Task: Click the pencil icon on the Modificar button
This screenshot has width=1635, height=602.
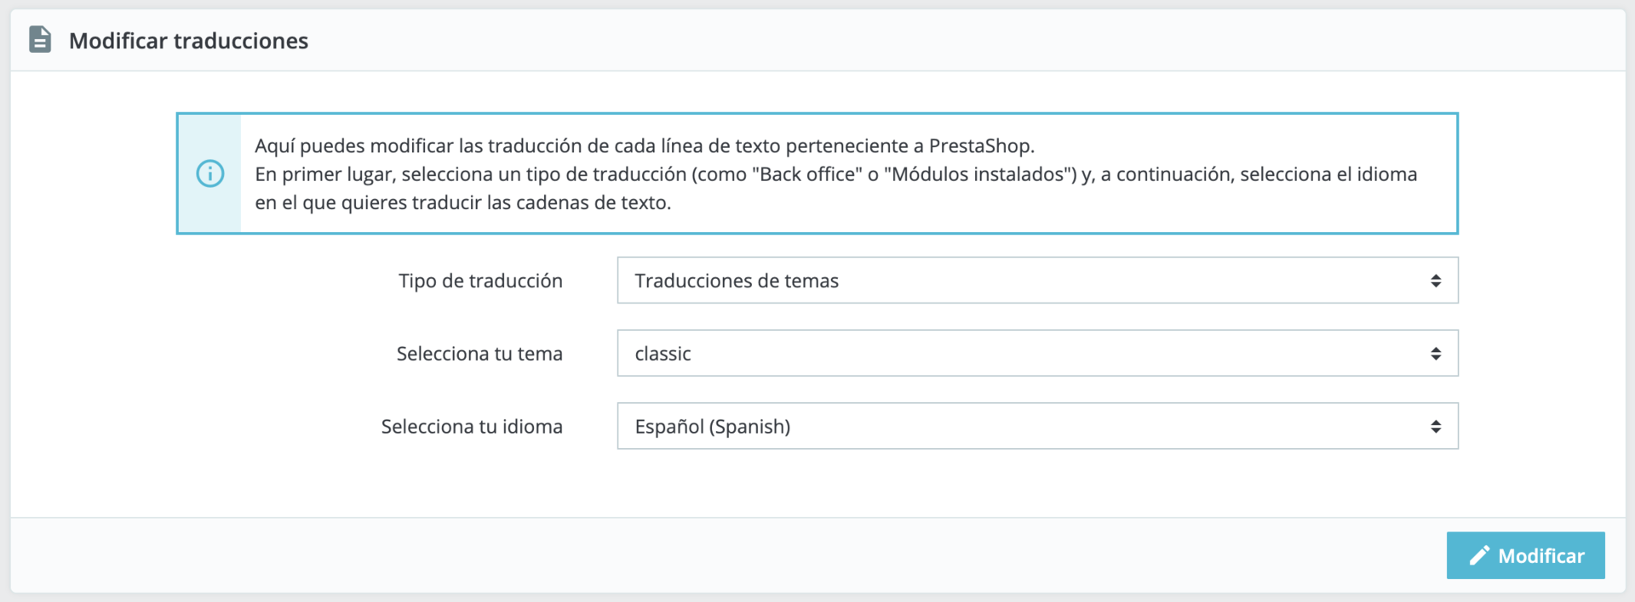Action: tap(1479, 556)
